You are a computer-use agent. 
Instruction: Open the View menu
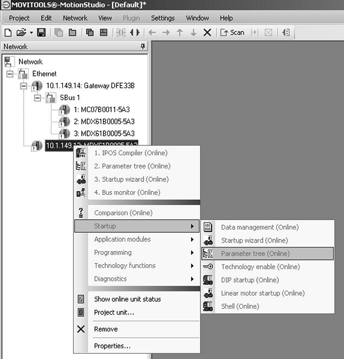[105, 18]
